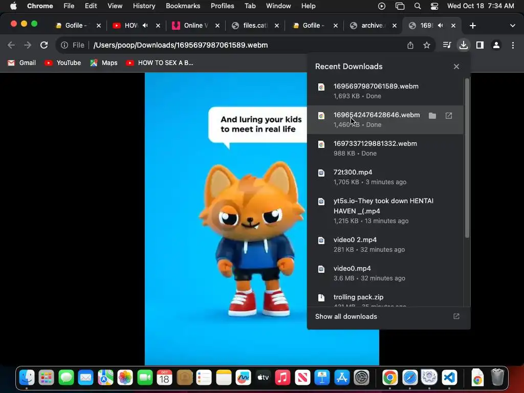Select 1697337129881332.webm download entry
524x393 pixels.
point(385,148)
